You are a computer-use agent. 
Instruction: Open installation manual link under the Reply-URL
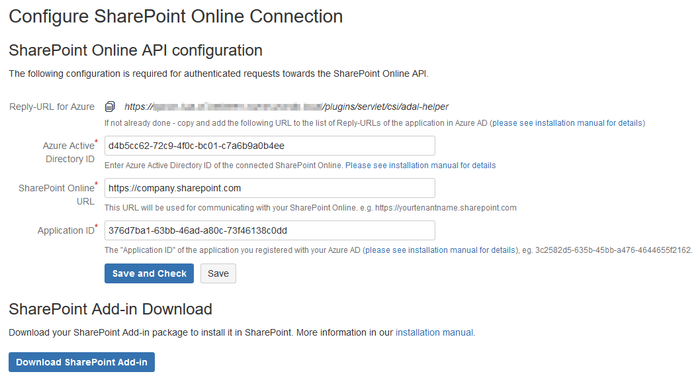pyautogui.click(x=567, y=123)
